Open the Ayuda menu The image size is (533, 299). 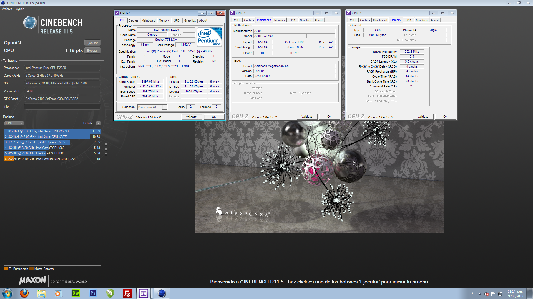click(20, 9)
